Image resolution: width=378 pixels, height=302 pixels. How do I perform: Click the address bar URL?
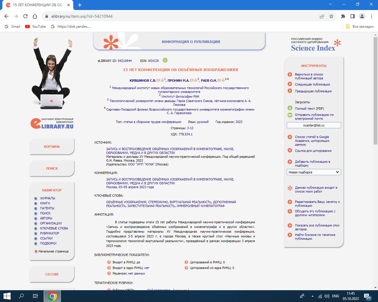(x=82, y=16)
